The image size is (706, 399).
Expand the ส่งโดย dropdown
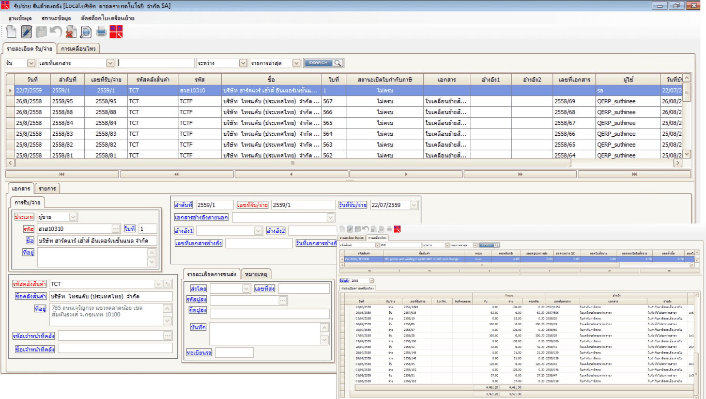(247, 289)
